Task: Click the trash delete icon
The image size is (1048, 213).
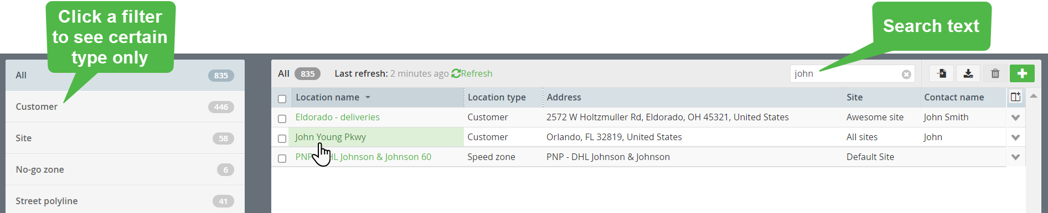Action: [995, 73]
